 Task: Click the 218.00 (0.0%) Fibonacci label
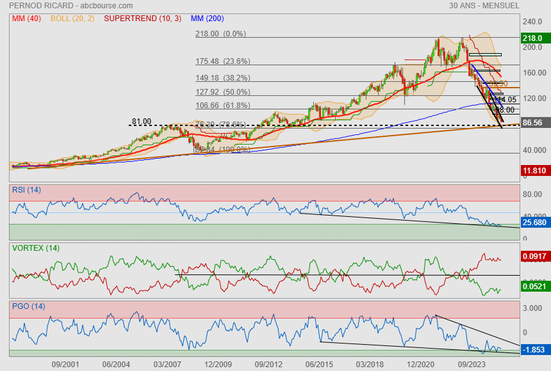click(x=220, y=34)
